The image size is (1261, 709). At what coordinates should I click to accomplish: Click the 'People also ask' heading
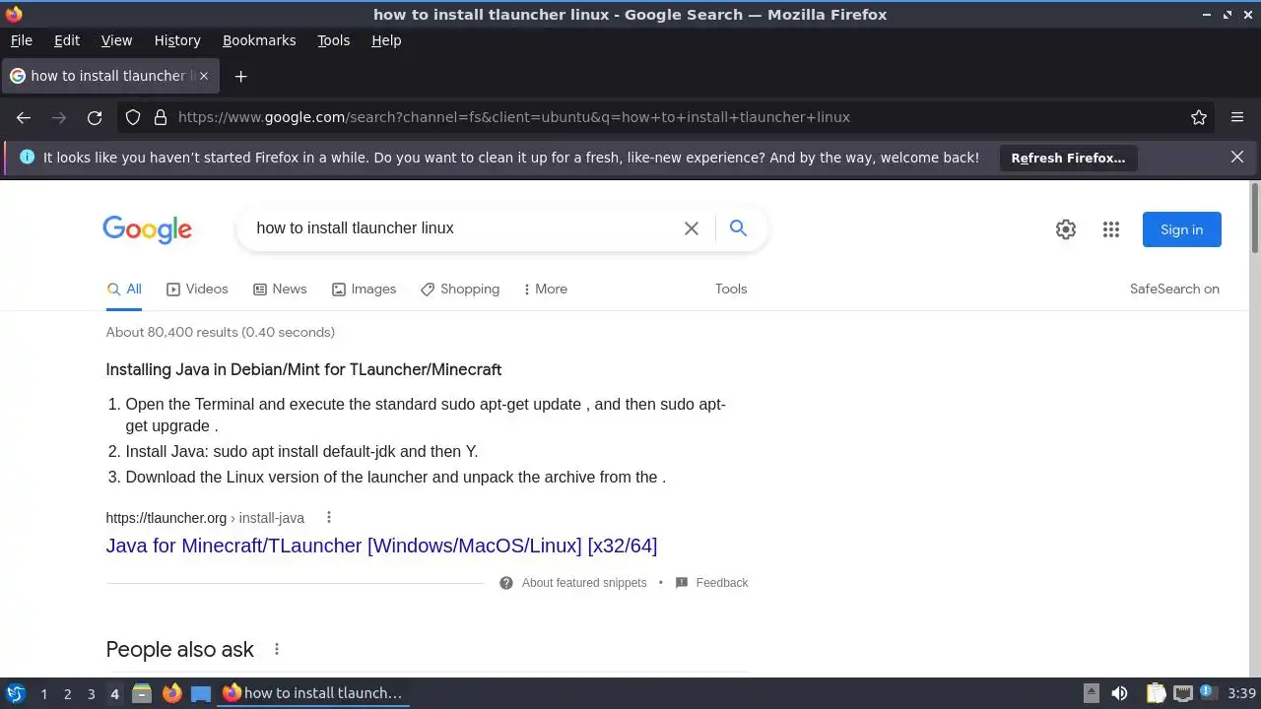179,650
